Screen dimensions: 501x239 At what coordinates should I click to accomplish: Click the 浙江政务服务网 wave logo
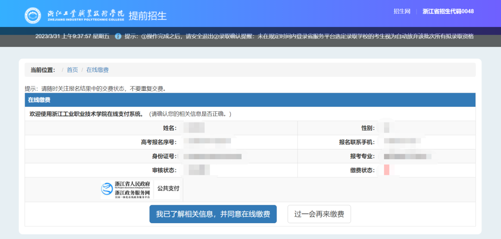pyautogui.click(x=107, y=189)
